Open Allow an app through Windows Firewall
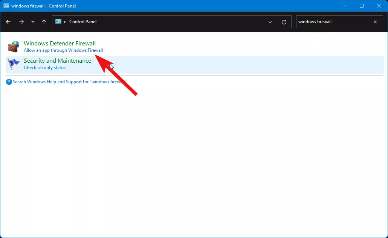The image size is (388, 238). click(63, 50)
